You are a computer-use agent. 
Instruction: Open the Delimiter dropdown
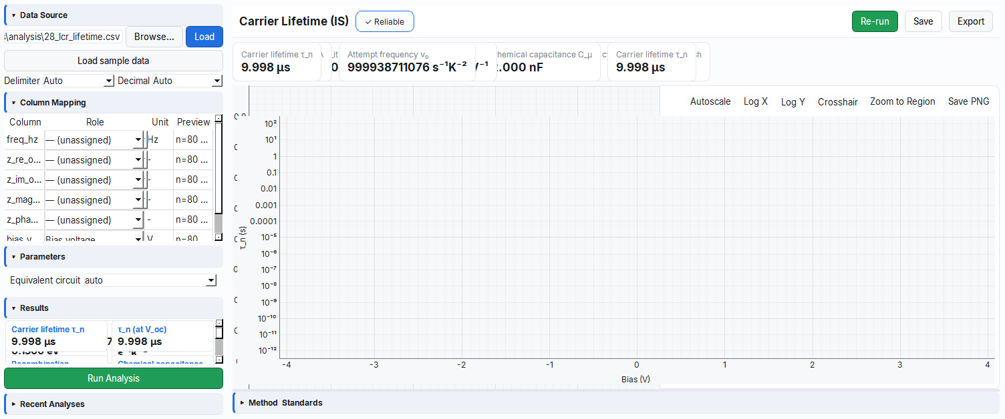point(79,81)
